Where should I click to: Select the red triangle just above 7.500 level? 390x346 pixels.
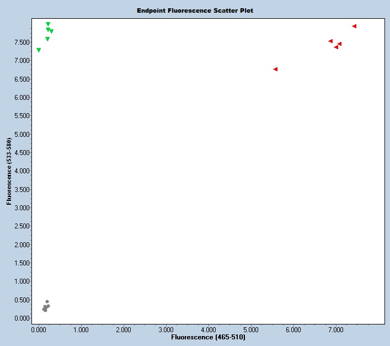(330, 41)
